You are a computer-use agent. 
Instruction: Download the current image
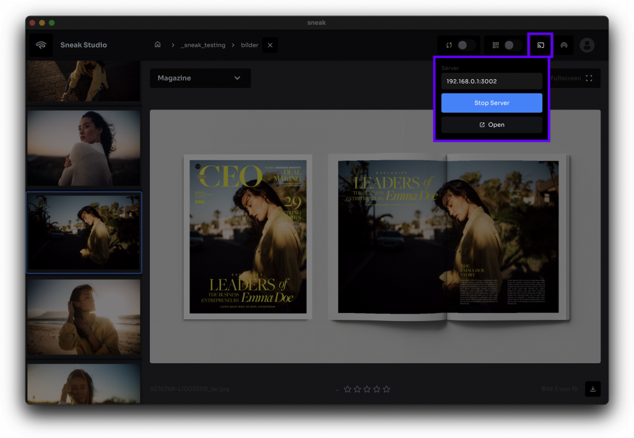(593, 389)
